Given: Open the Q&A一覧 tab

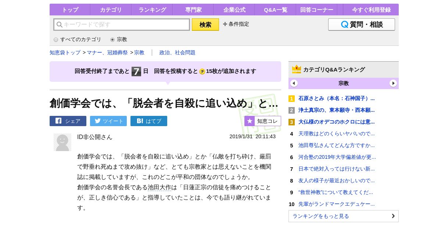Looking at the screenshot, I should click(276, 10).
